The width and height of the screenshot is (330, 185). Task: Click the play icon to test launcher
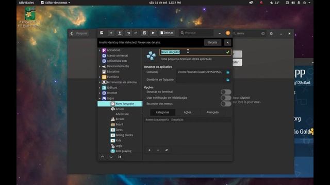153,33
